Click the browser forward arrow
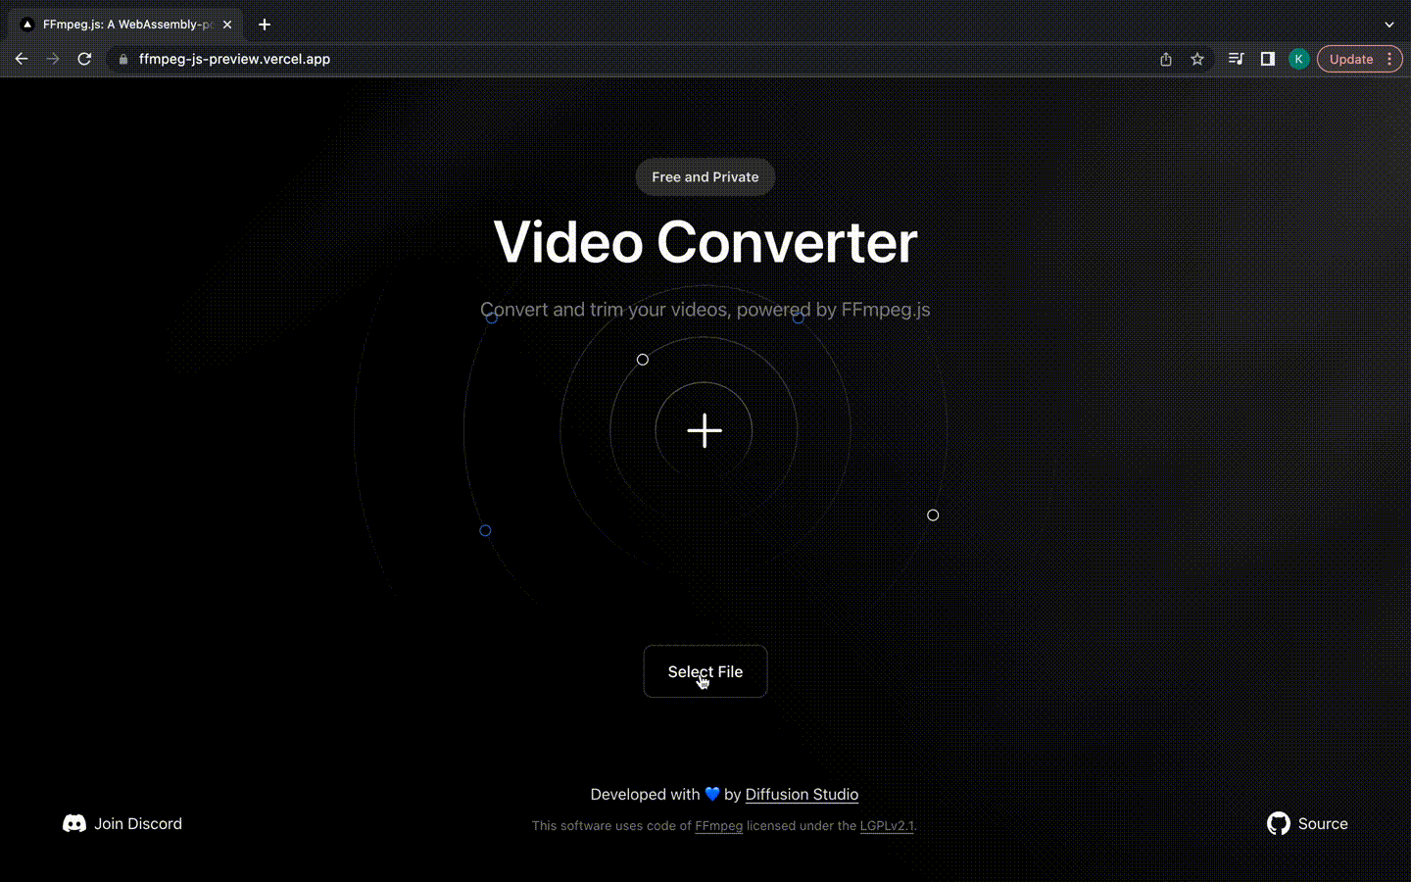Screen dimensions: 1411x882 (x=53, y=59)
